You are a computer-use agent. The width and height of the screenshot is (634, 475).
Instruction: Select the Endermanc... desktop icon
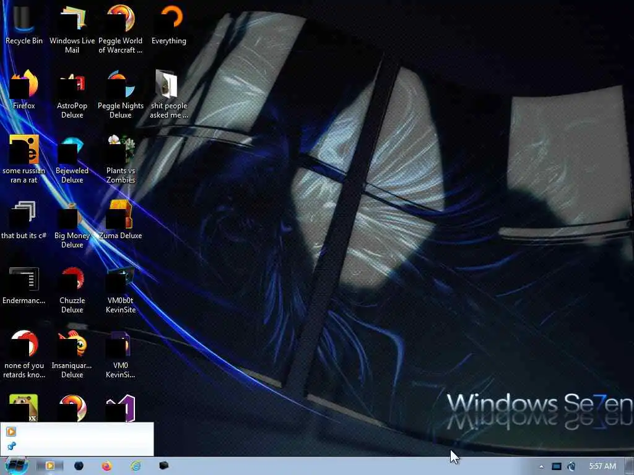tap(24, 285)
